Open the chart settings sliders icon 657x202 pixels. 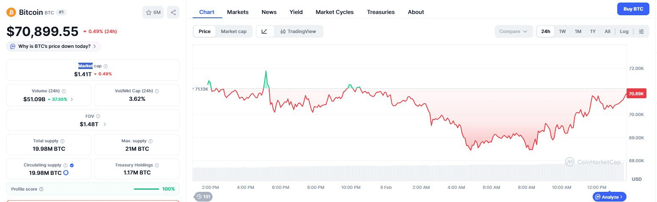(x=641, y=31)
